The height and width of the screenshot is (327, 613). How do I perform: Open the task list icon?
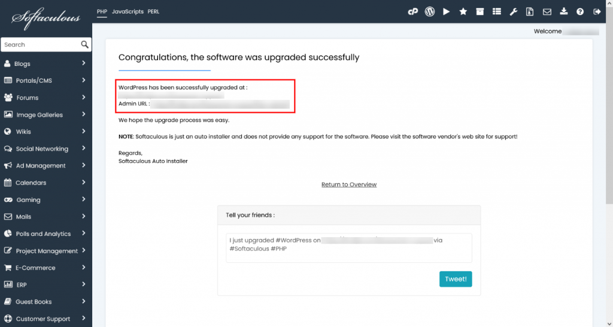(497, 12)
